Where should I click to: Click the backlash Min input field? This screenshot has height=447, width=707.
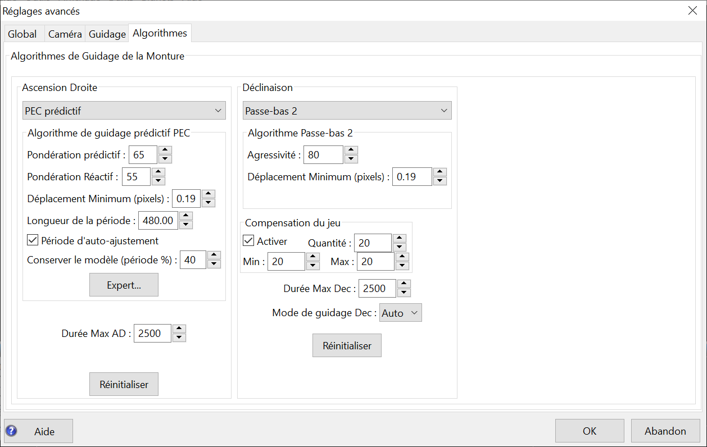[287, 261]
